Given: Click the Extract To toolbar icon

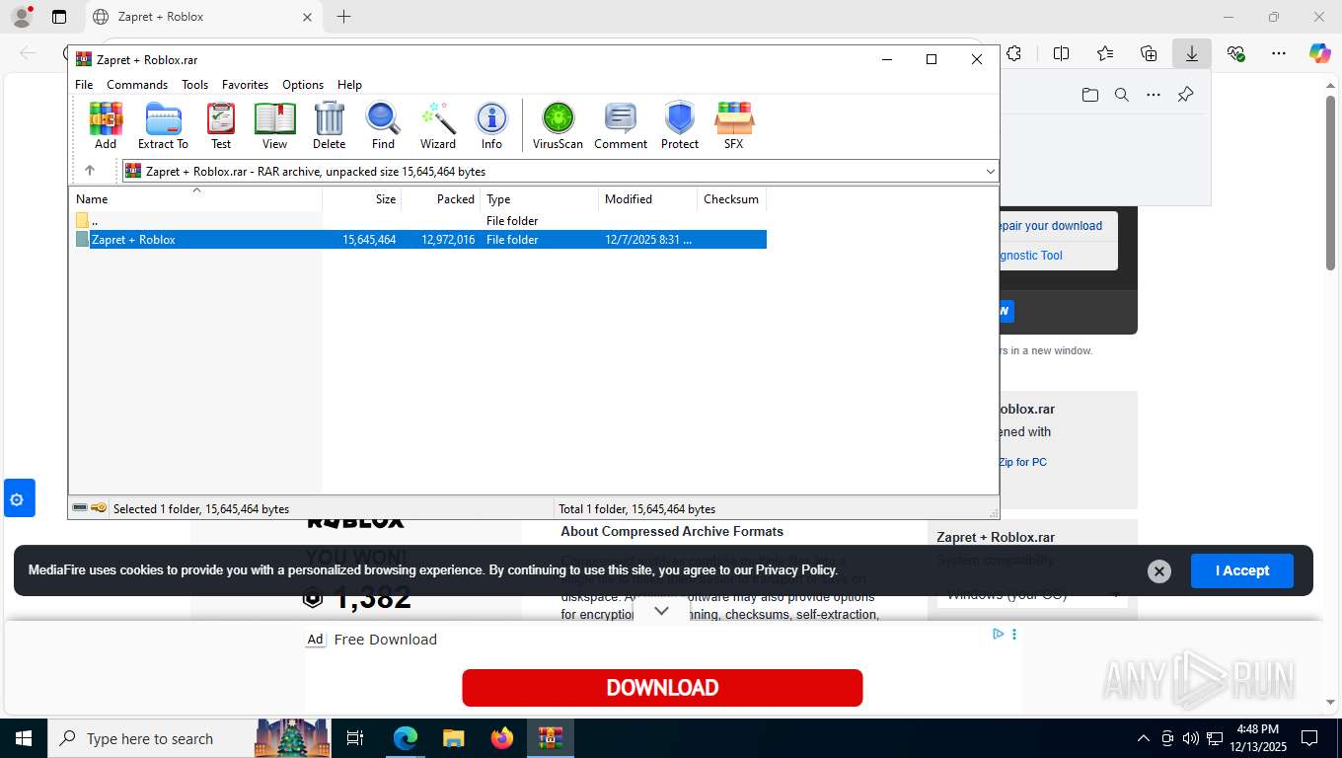Looking at the screenshot, I should click(163, 125).
